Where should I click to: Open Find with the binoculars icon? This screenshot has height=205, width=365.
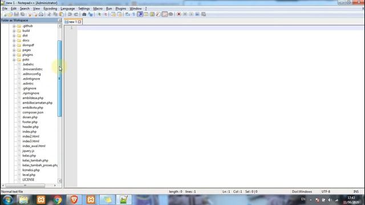[x=84, y=14]
